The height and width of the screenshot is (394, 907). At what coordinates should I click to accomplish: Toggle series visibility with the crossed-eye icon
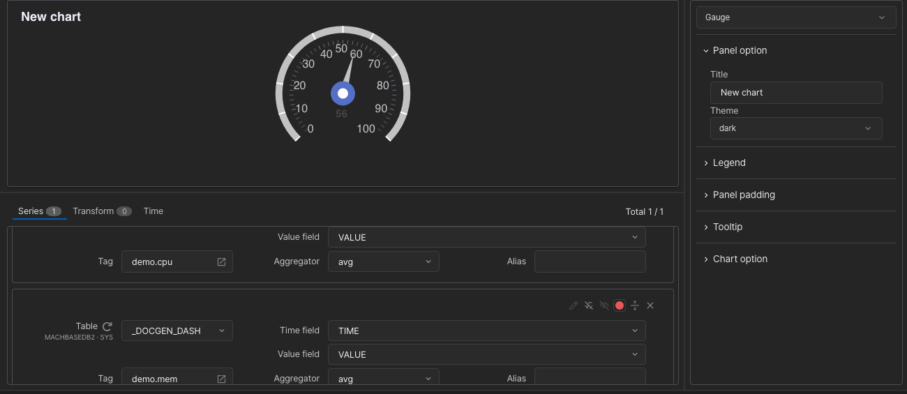point(604,305)
